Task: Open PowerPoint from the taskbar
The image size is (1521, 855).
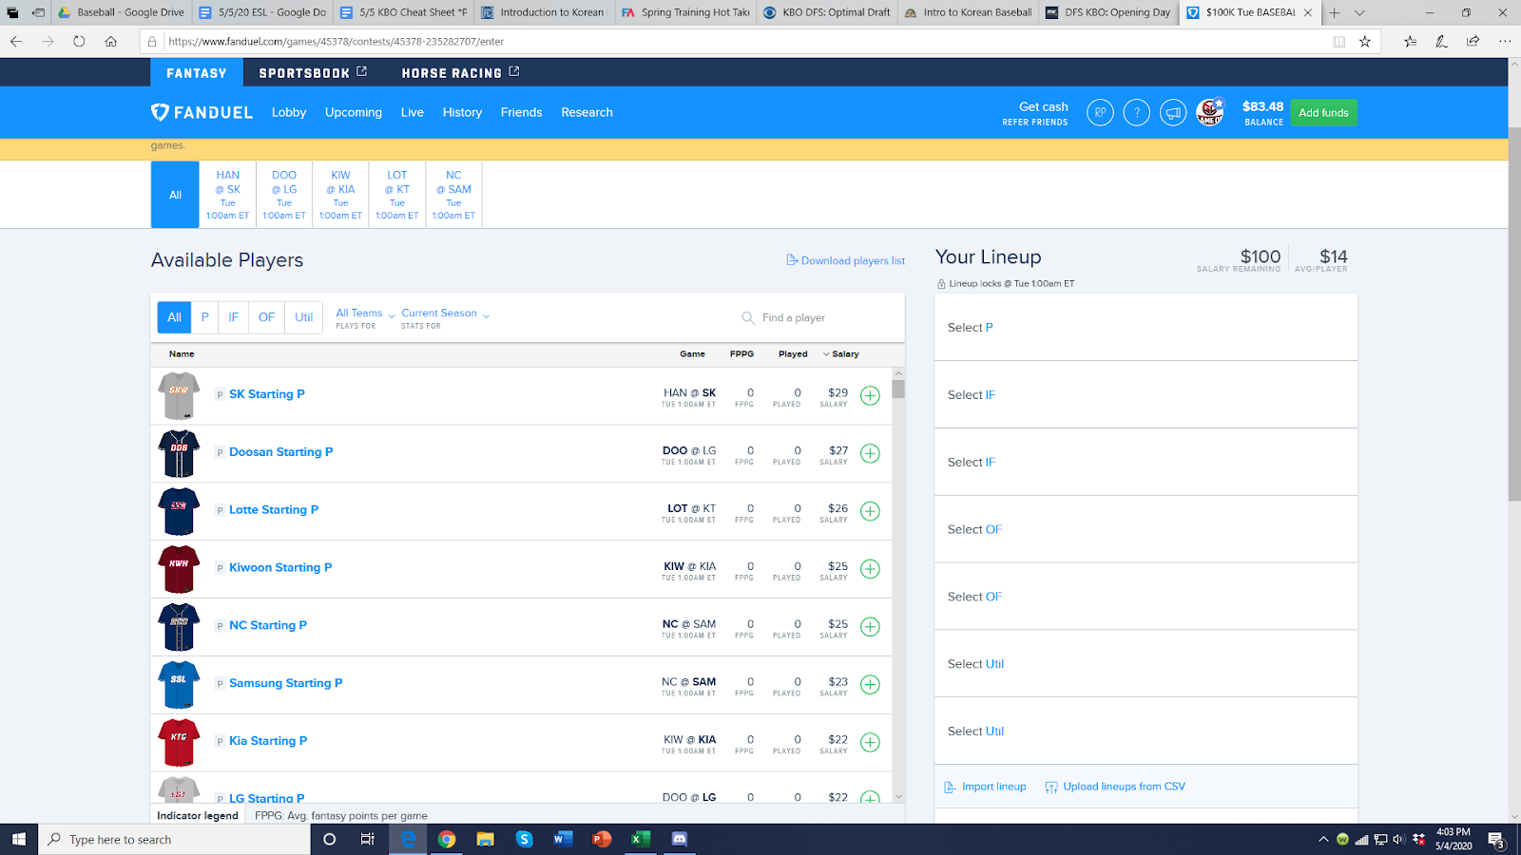Action: 602,839
